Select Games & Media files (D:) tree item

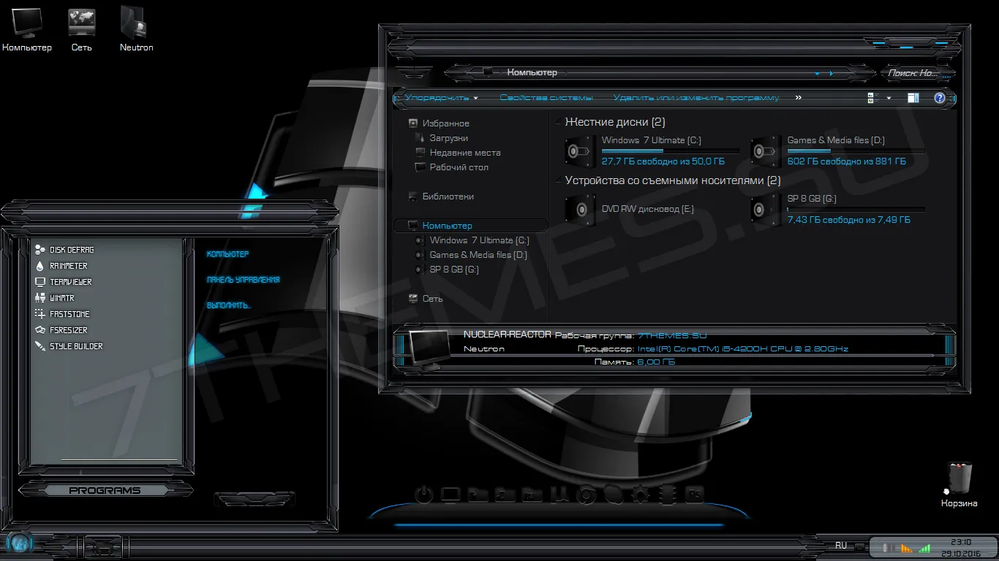click(478, 255)
